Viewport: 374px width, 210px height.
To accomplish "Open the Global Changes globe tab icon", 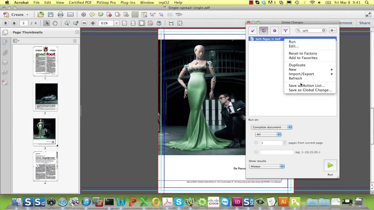I will pos(264,31).
